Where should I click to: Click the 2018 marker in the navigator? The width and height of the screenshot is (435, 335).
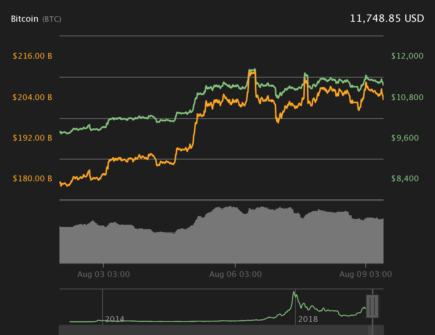coord(308,319)
